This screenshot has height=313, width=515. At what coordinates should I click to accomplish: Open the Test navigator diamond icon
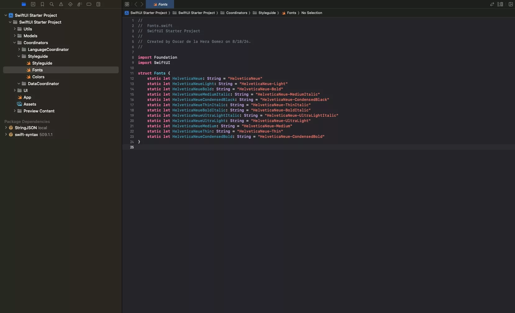click(x=70, y=4)
